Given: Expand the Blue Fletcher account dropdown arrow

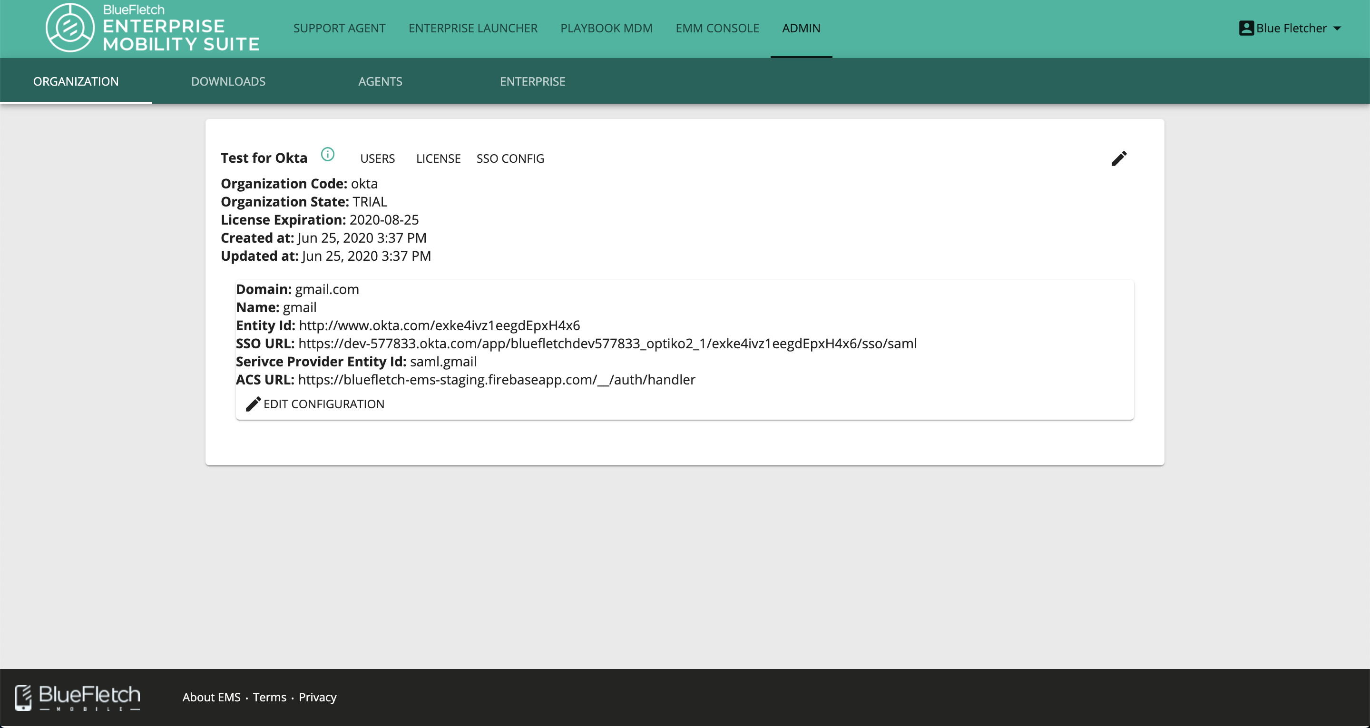Looking at the screenshot, I should [x=1337, y=29].
